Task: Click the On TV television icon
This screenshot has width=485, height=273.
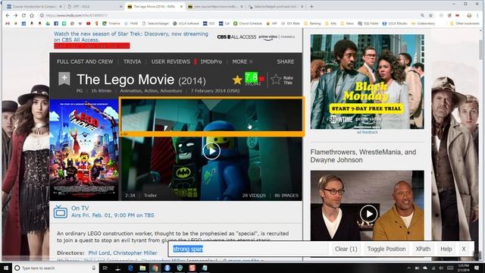Action: (61, 212)
